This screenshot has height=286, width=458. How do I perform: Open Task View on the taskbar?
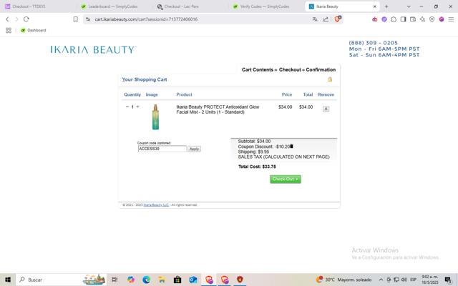[114, 280]
